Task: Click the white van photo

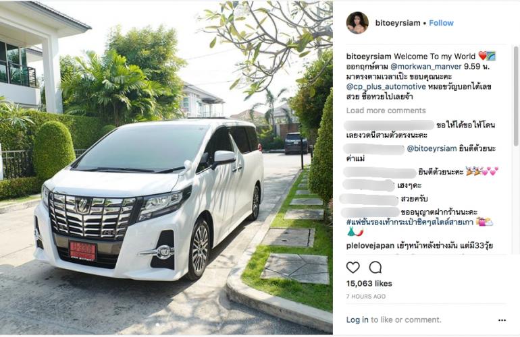Action: pyautogui.click(x=167, y=168)
